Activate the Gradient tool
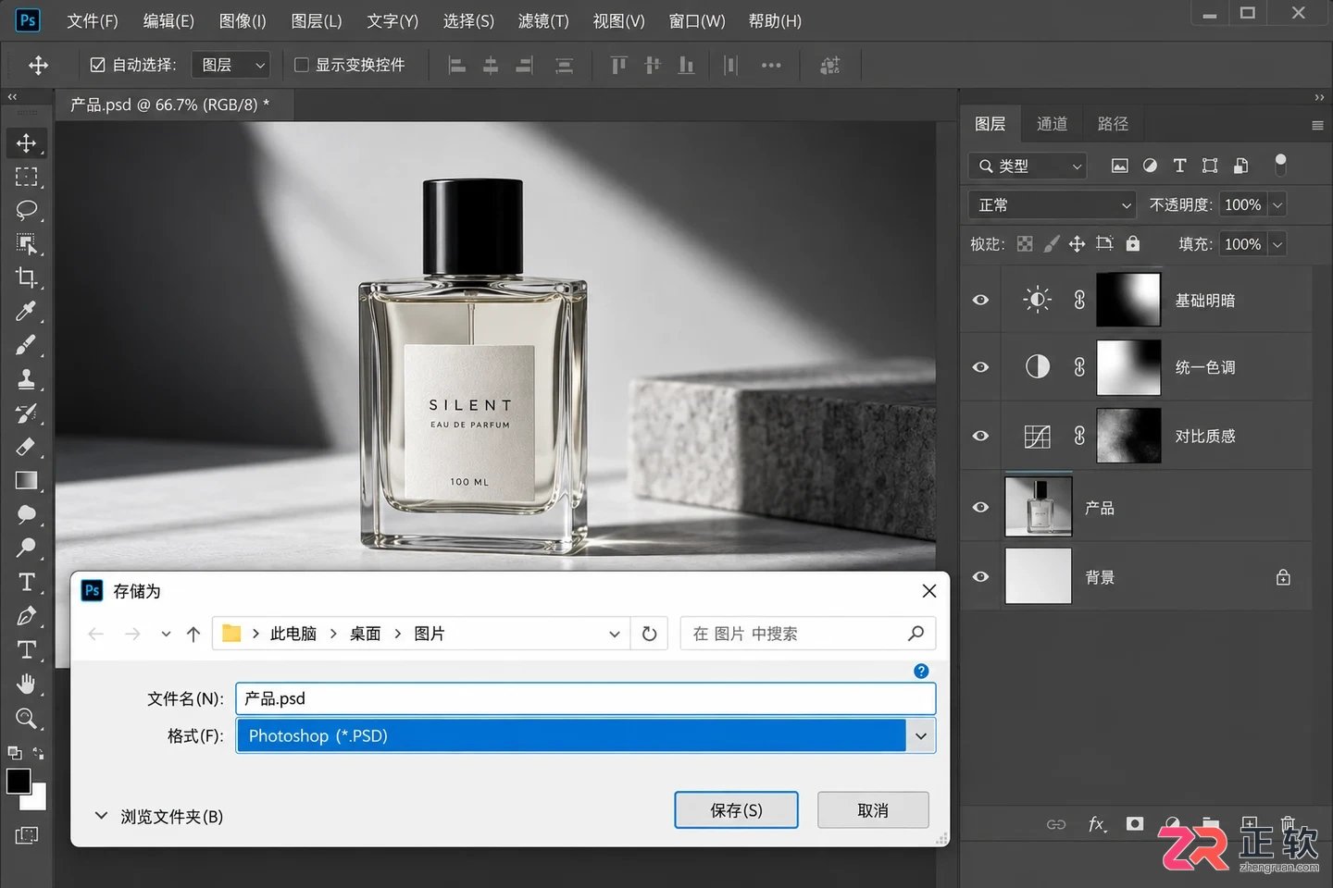Image resolution: width=1333 pixels, height=888 pixels. tap(26, 480)
